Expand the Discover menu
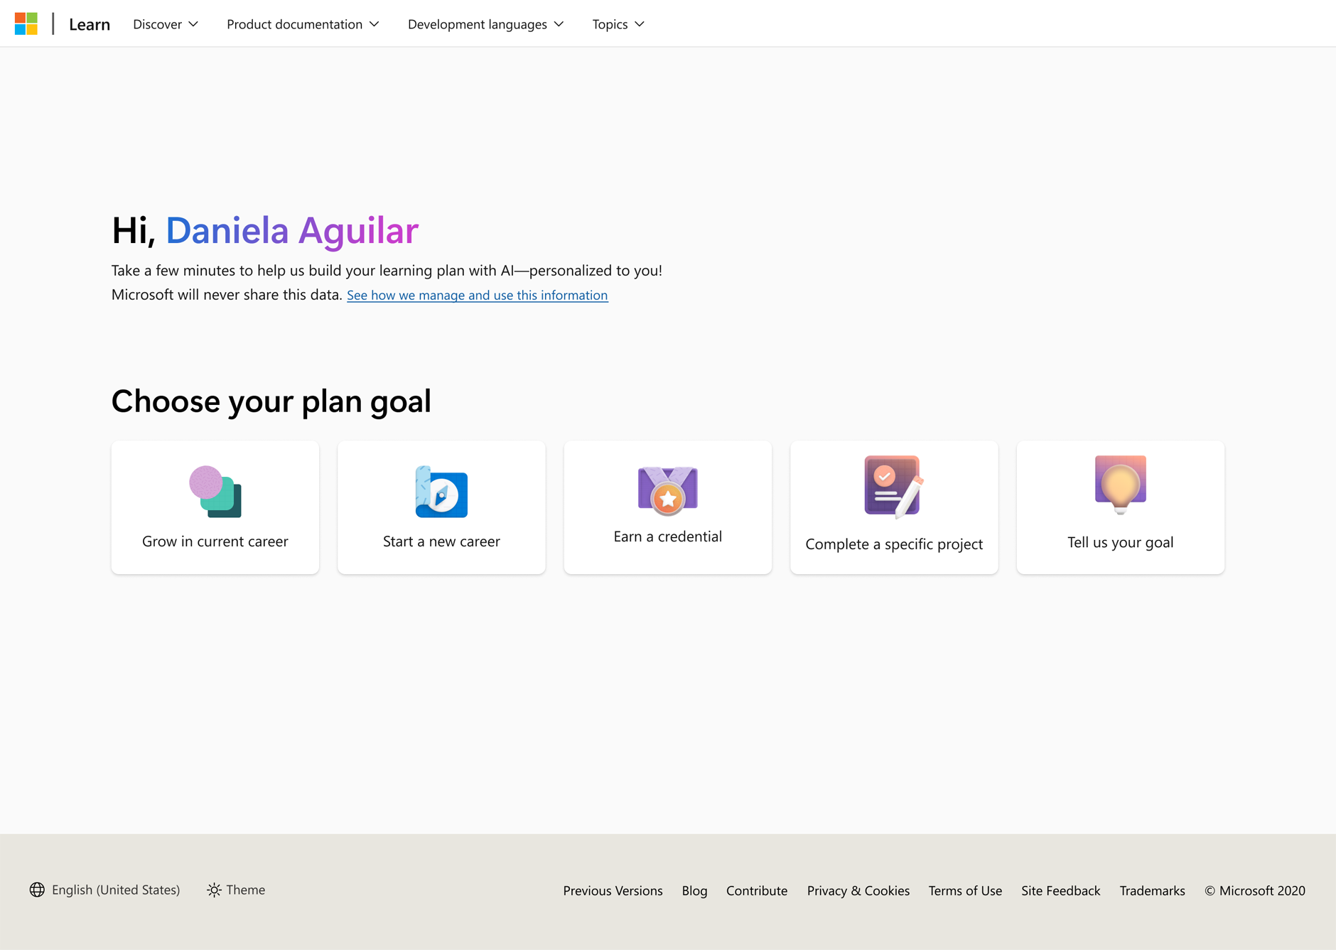Screen dimensions: 1336x950 point(166,24)
